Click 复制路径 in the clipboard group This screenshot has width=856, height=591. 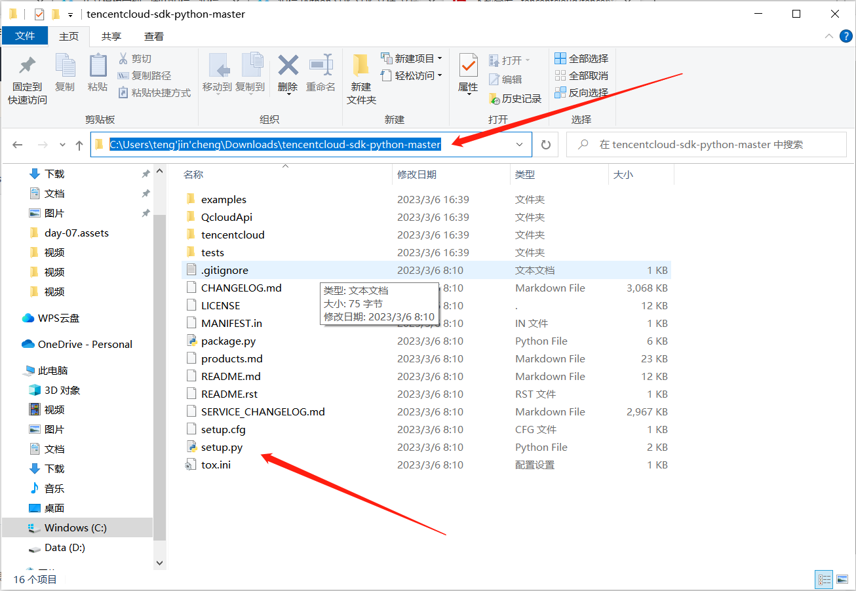point(144,76)
